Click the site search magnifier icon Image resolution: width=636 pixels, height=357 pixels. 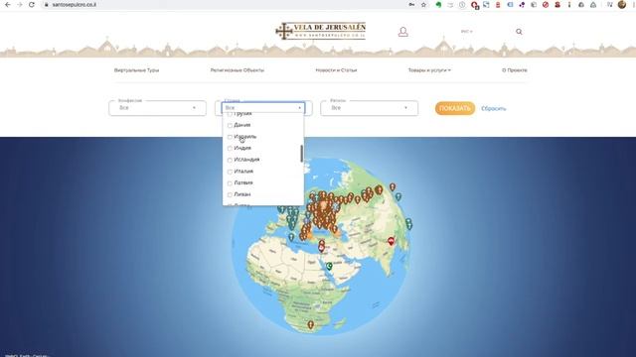pos(519,32)
